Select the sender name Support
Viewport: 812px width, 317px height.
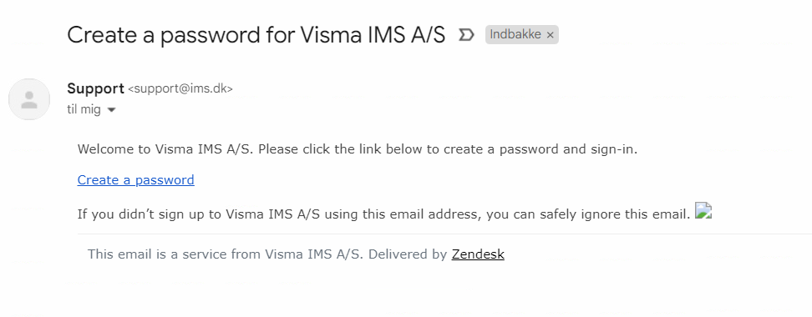coord(95,88)
